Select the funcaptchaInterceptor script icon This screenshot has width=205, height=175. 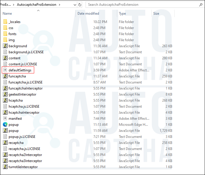pos(5,88)
